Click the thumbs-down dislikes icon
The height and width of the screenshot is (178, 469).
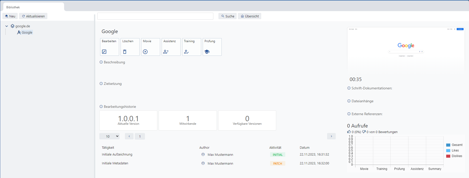(x=364, y=132)
